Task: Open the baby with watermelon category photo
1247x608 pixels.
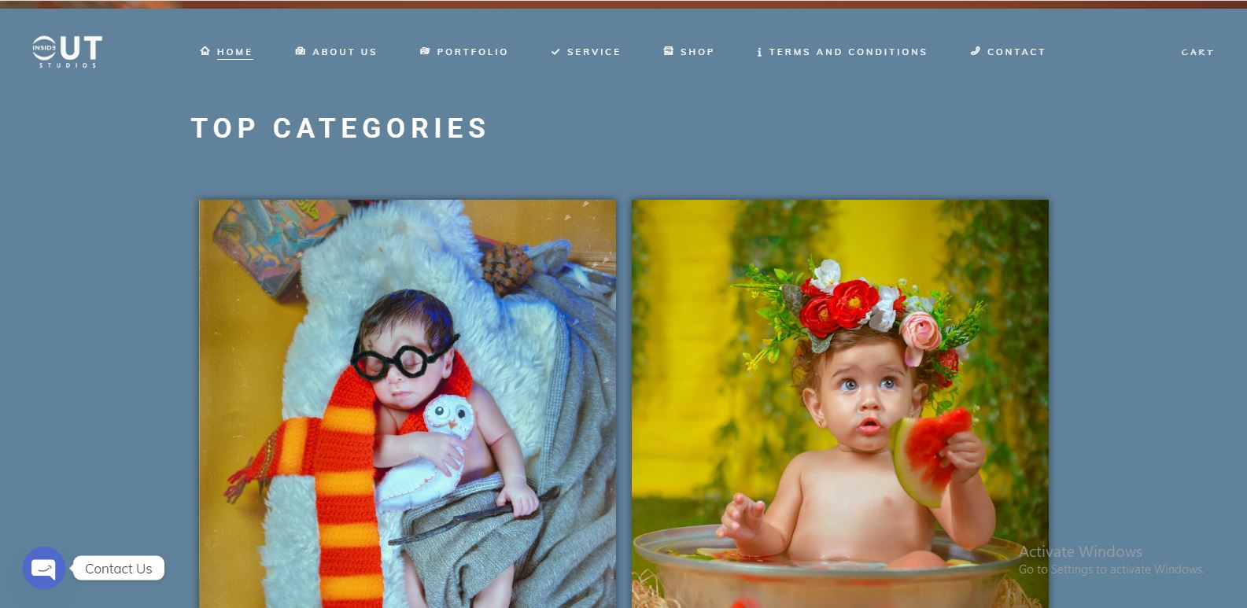Action: tap(840, 403)
